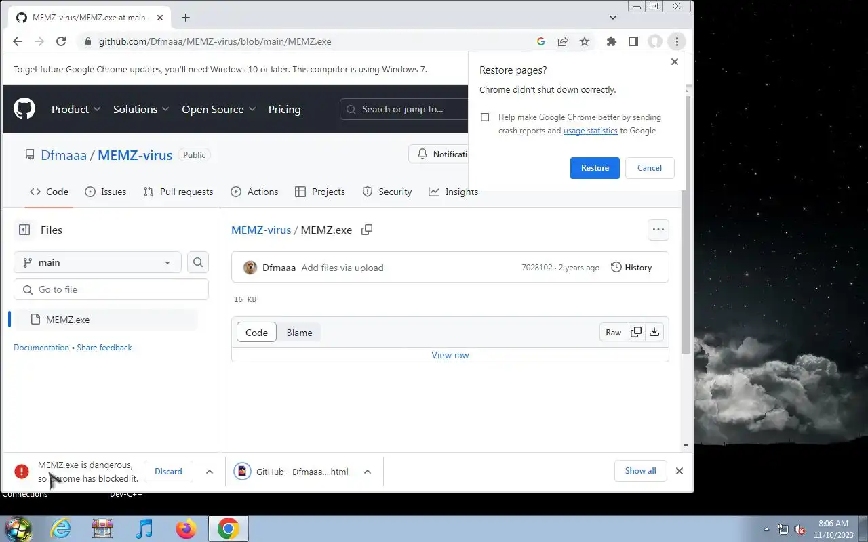
Task: Collapse the Files tree panel icon
Action: [24, 230]
